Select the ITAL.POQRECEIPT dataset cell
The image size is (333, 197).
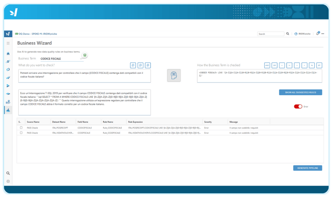click(x=60, y=128)
